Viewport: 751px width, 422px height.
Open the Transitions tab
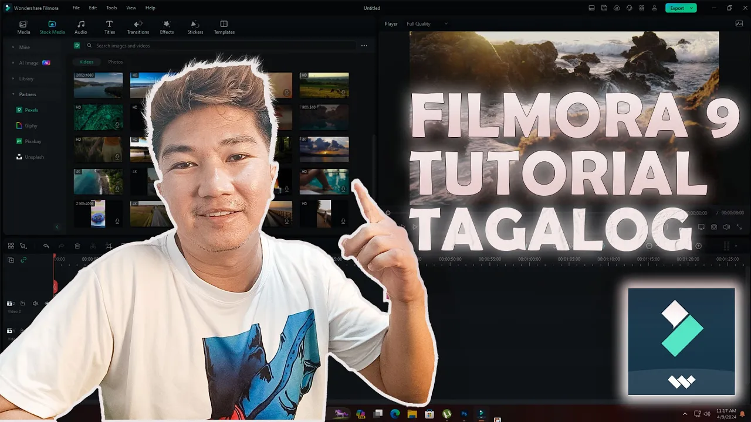pos(138,28)
